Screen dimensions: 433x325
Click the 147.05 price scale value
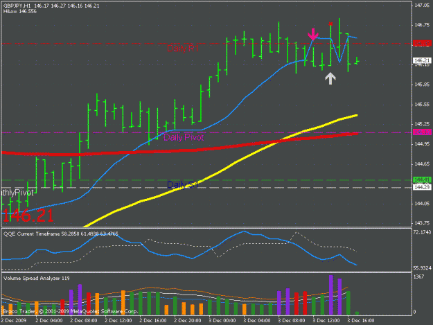pyautogui.click(x=422, y=6)
